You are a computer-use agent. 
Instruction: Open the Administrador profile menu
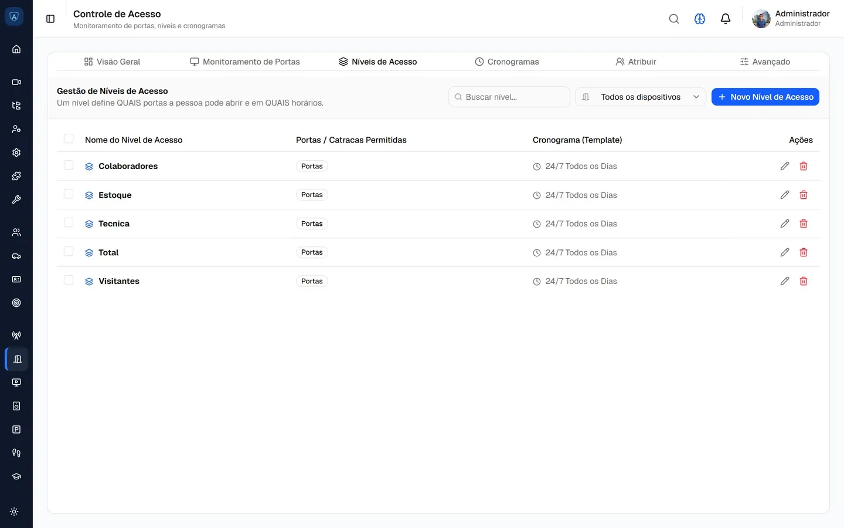[791, 19]
